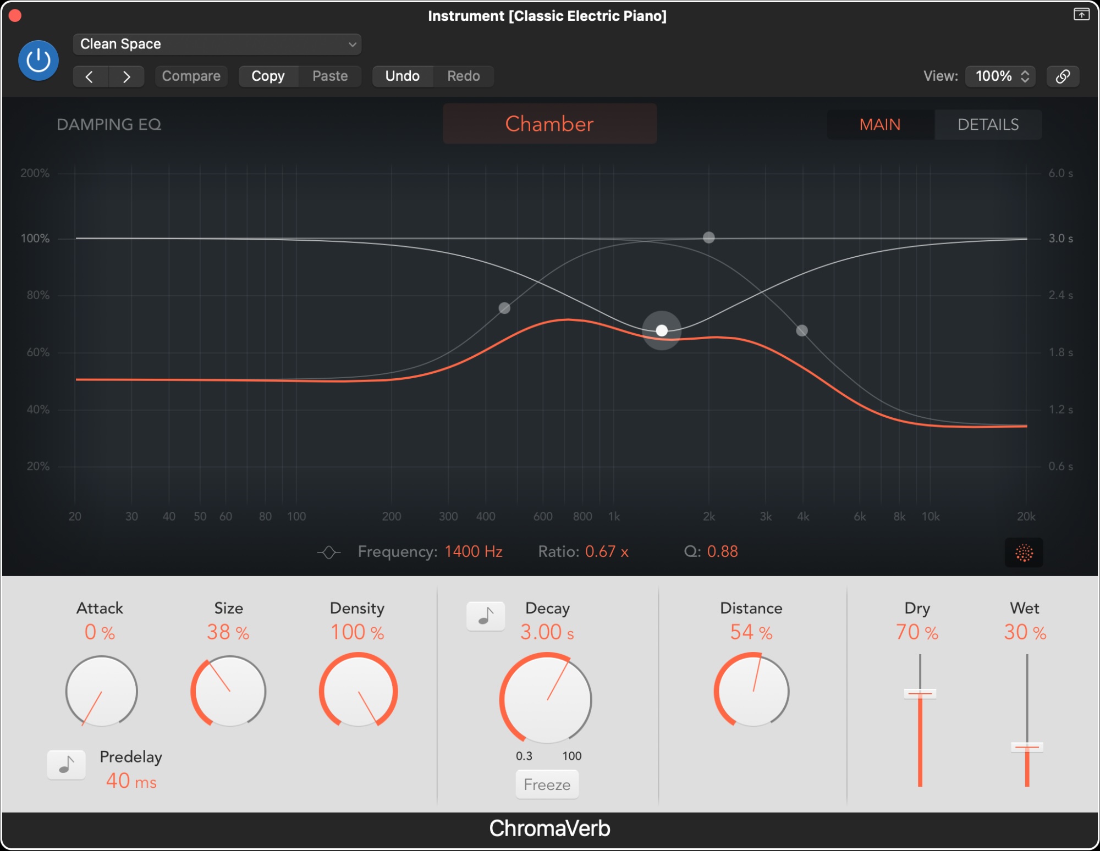
Task: Click the Density knob
Action: (x=359, y=691)
